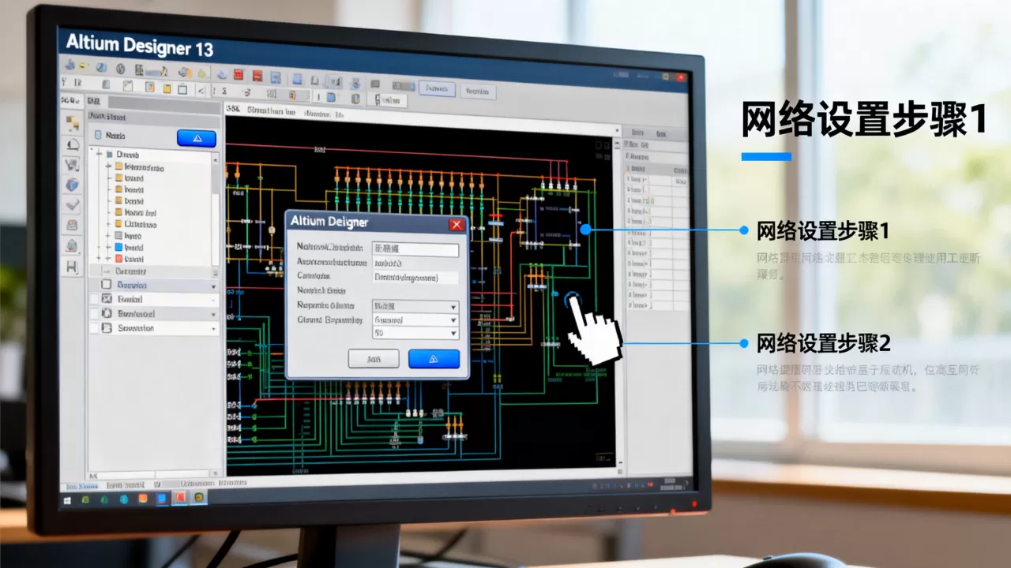Image resolution: width=1011 pixels, height=568 pixels.
Task: Click the gray button in Altium Designer dialog
Action: (374, 359)
